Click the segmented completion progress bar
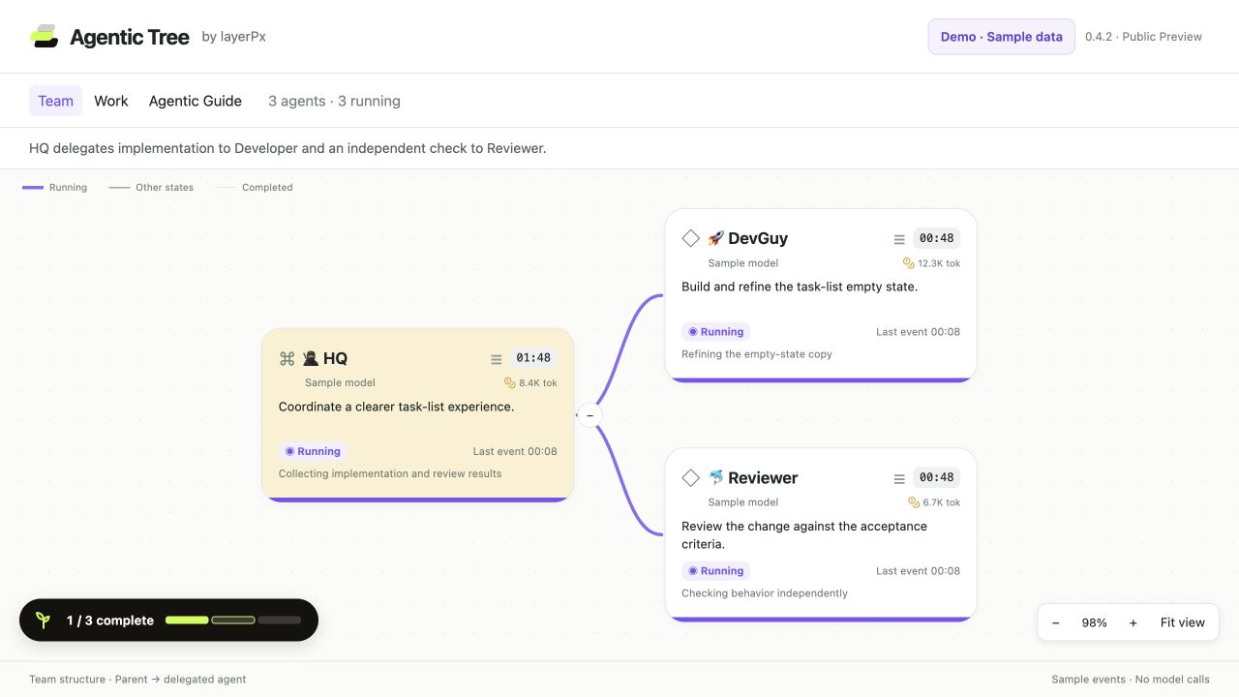 coord(233,621)
